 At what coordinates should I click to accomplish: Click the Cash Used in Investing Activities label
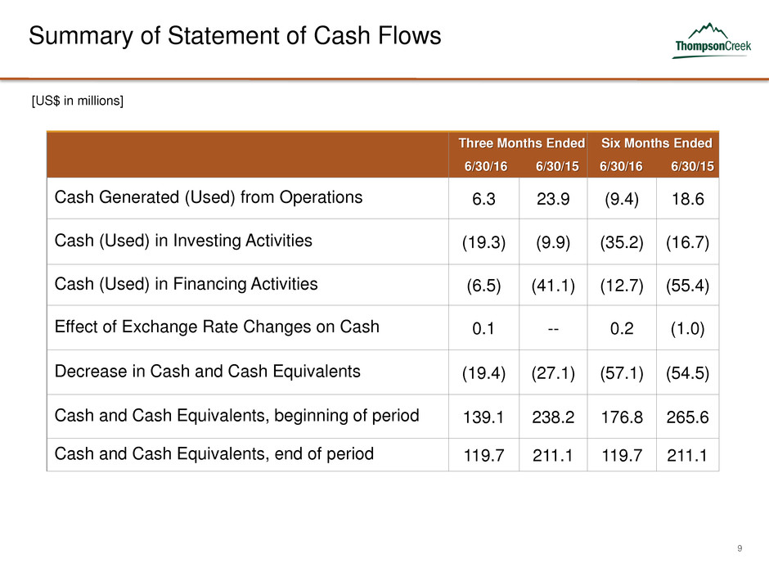(x=182, y=241)
